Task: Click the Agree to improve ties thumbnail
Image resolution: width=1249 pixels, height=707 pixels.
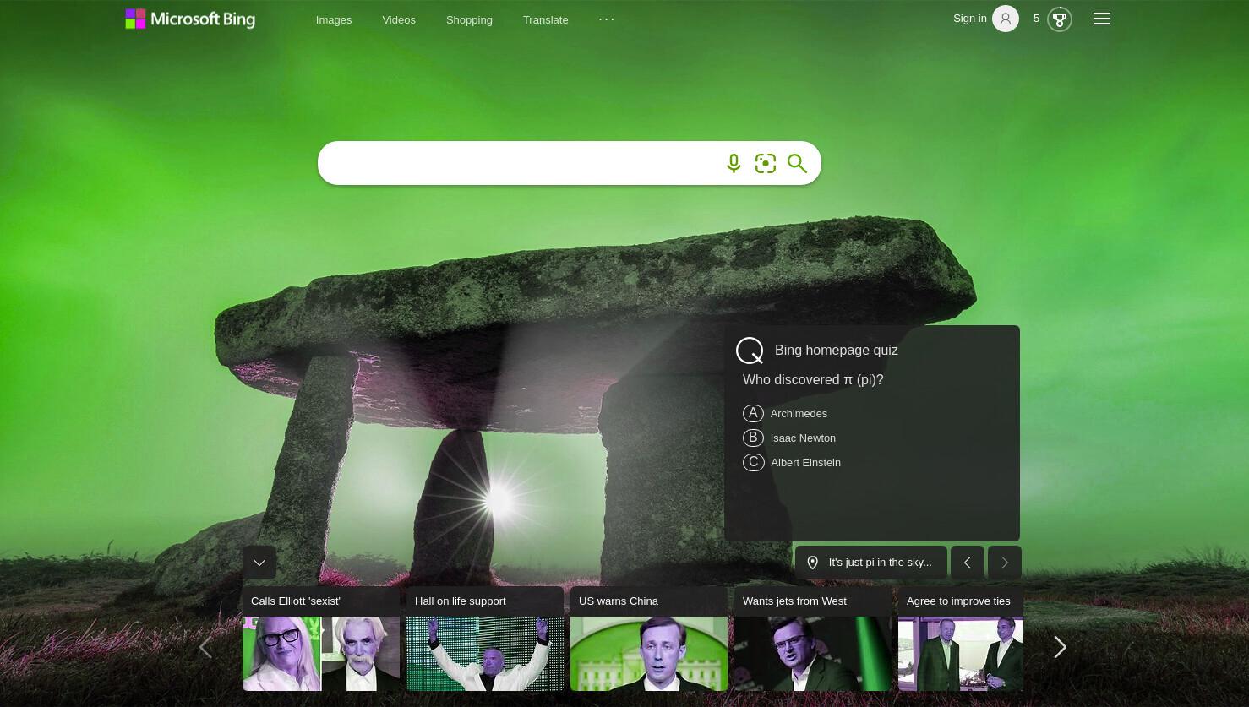Action: coord(961,654)
